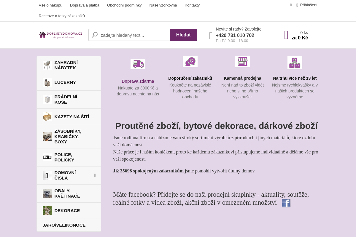Click the statue icon next to DEKORACE
This screenshot has width=356, height=237.
[x=47, y=210]
